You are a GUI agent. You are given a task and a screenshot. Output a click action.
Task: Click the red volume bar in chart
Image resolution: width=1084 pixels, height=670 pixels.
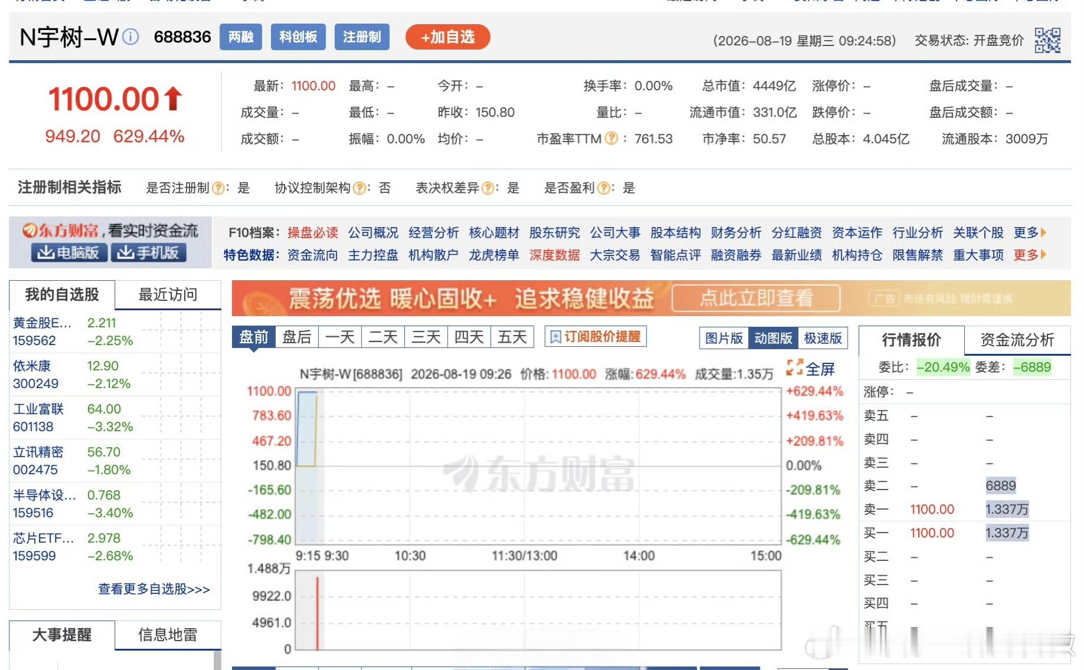point(317,613)
